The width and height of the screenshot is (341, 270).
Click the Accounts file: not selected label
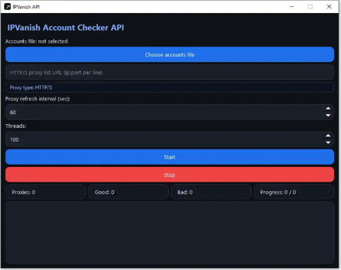pos(36,41)
